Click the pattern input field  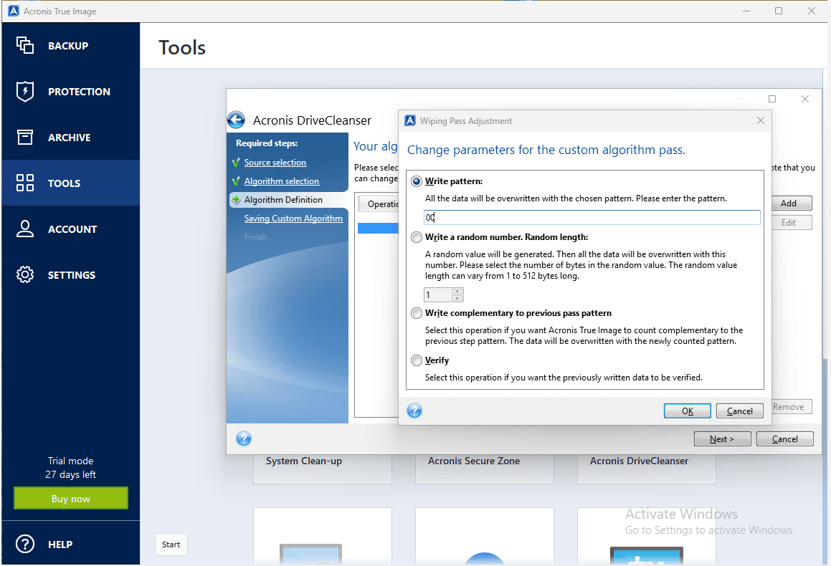[x=592, y=217]
